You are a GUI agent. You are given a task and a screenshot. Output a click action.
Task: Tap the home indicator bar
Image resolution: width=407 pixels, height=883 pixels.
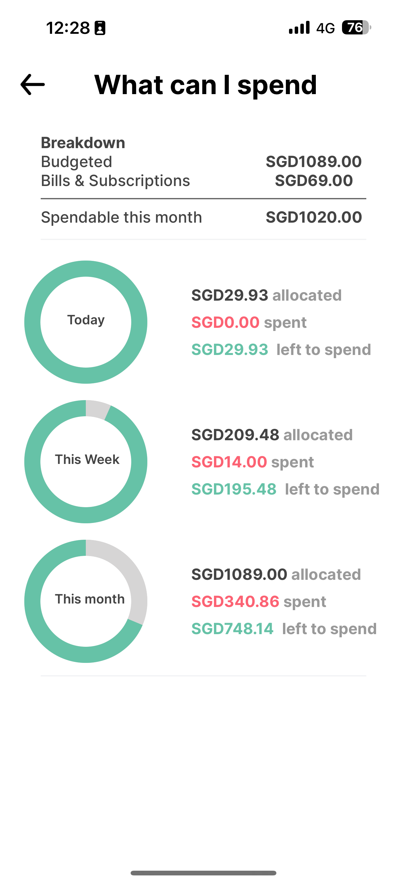pyautogui.click(x=203, y=873)
